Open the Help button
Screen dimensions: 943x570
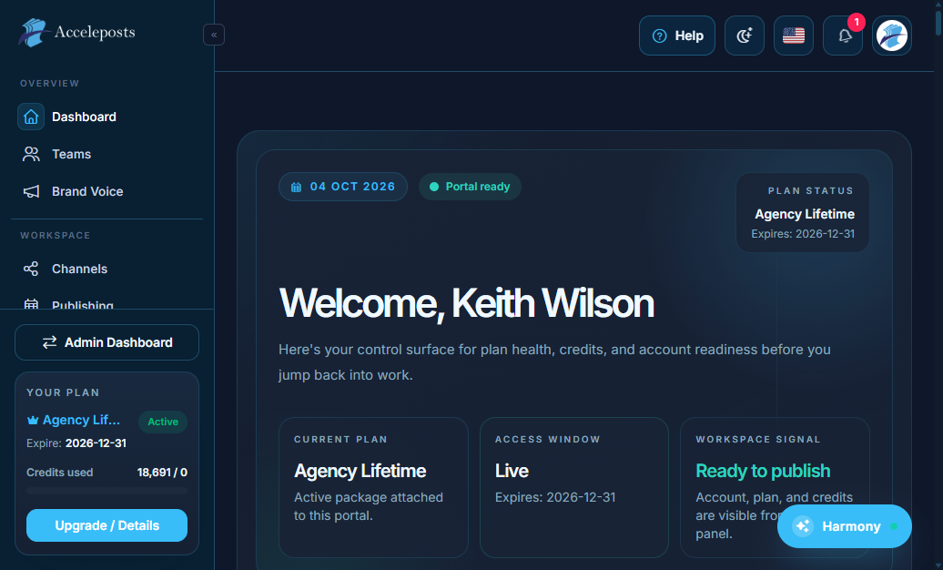coord(677,36)
